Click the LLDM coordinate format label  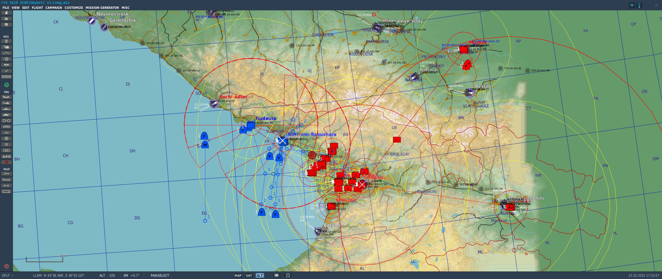pyautogui.click(x=37, y=275)
